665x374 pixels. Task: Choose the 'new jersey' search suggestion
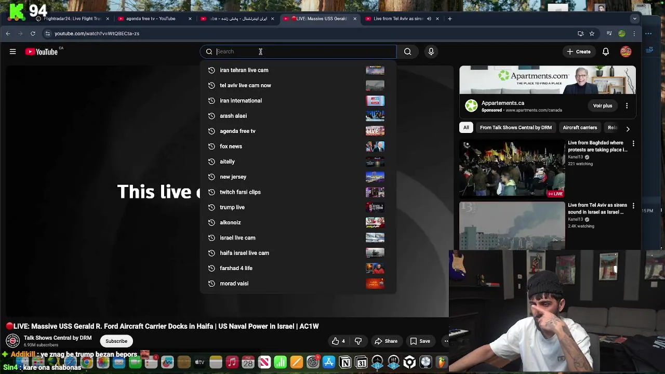(x=298, y=177)
